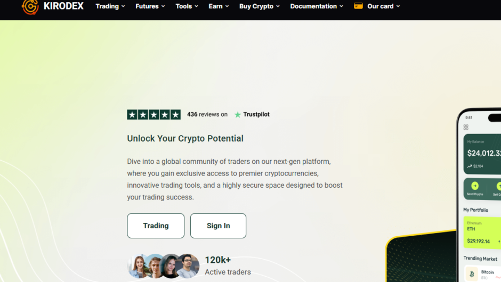Tap the grid menu icon on phone mockup

coord(466,127)
